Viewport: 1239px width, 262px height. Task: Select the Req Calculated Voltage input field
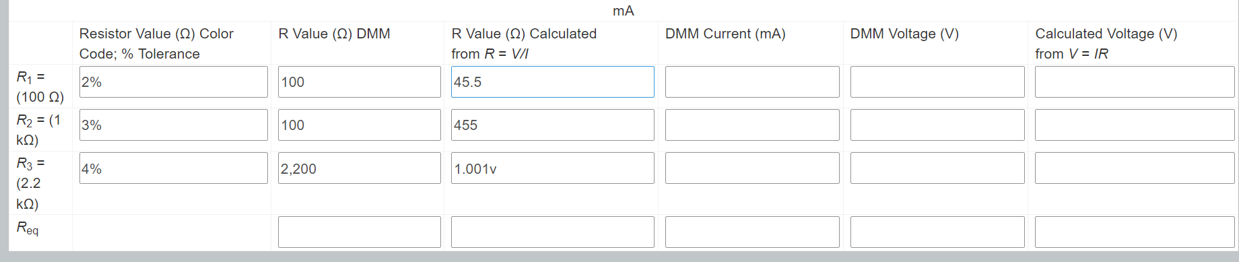tap(1135, 232)
